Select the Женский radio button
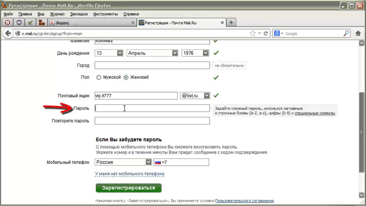Screen dimensions: 366x206 coord(126,78)
